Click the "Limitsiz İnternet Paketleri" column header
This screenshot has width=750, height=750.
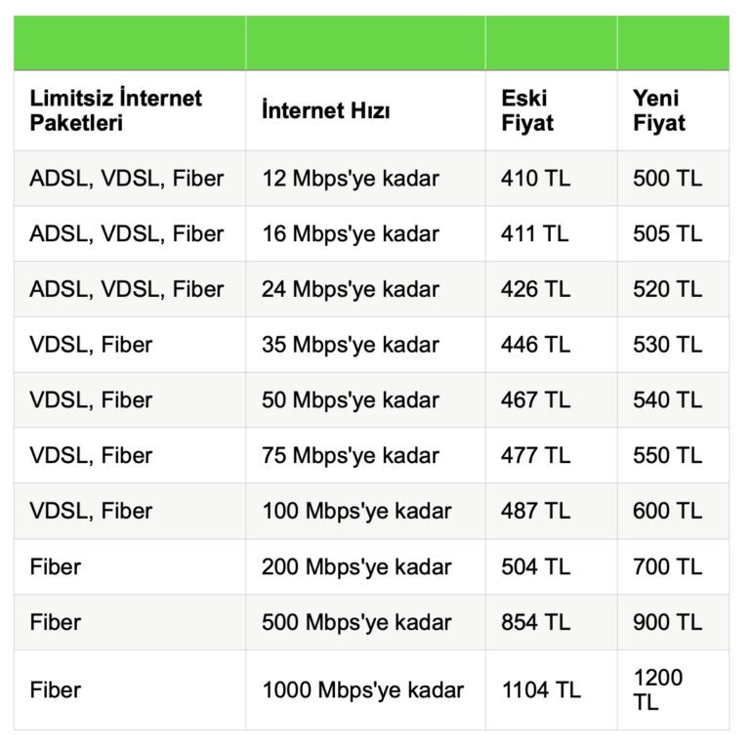[116, 110]
